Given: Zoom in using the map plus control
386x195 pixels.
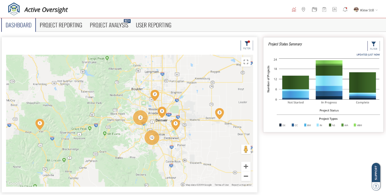Looking at the screenshot, I should coord(246,166).
